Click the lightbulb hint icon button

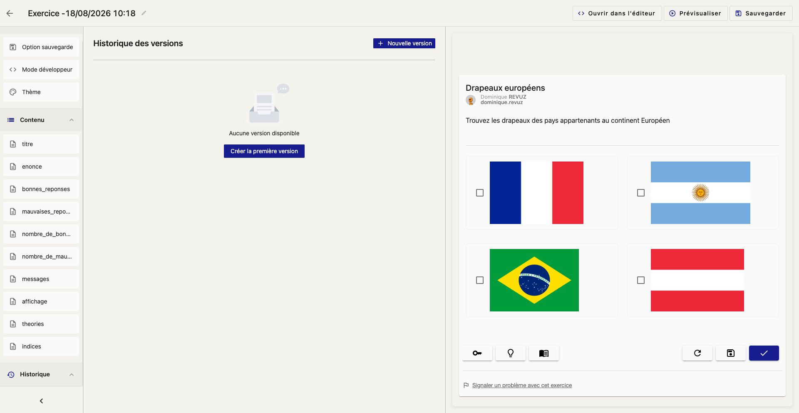[x=511, y=353]
